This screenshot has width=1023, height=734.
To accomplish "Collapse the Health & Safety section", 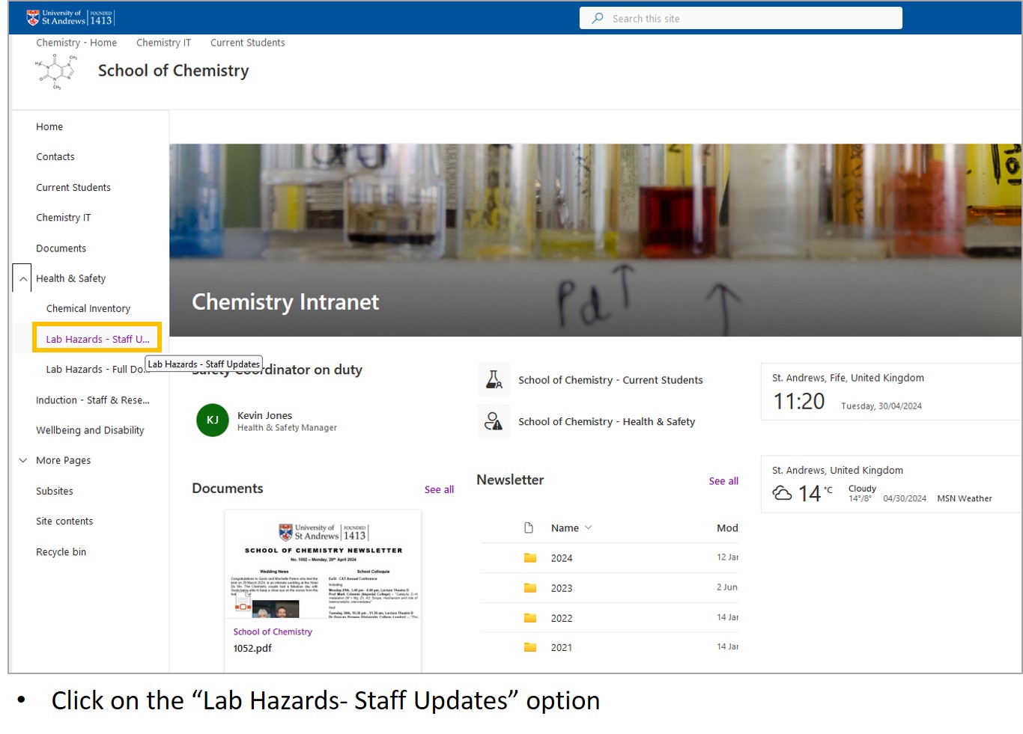I will 22,278.
